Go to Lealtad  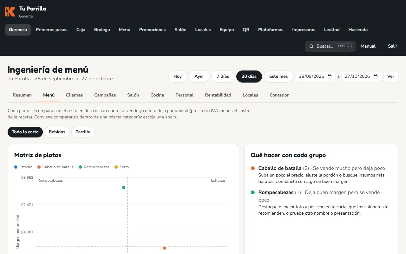tap(332, 30)
